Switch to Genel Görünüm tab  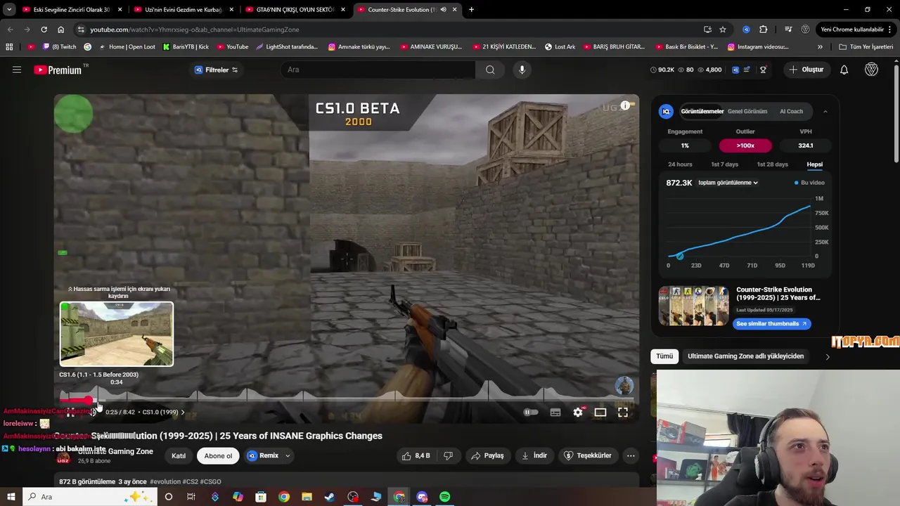747,111
